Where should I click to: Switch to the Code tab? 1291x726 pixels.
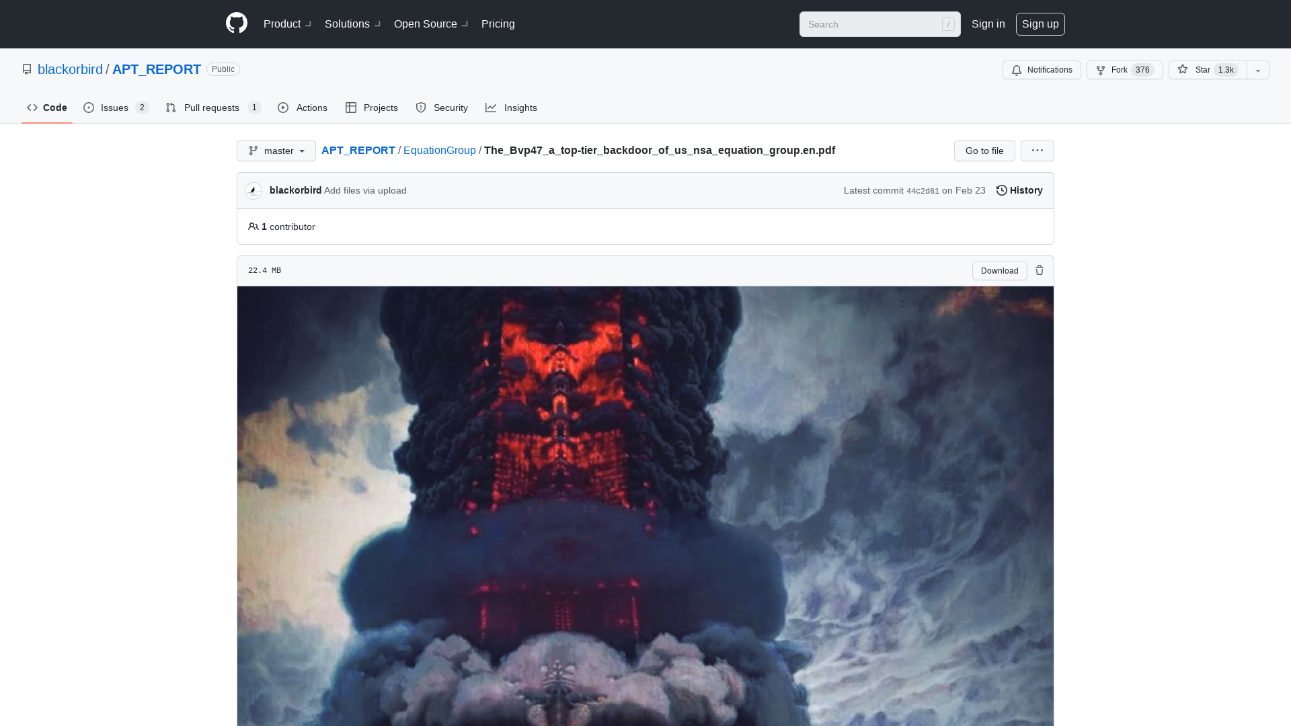point(47,108)
